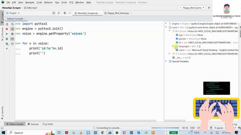Open the Run menu
241x135 pixels.
[x=57, y=3]
